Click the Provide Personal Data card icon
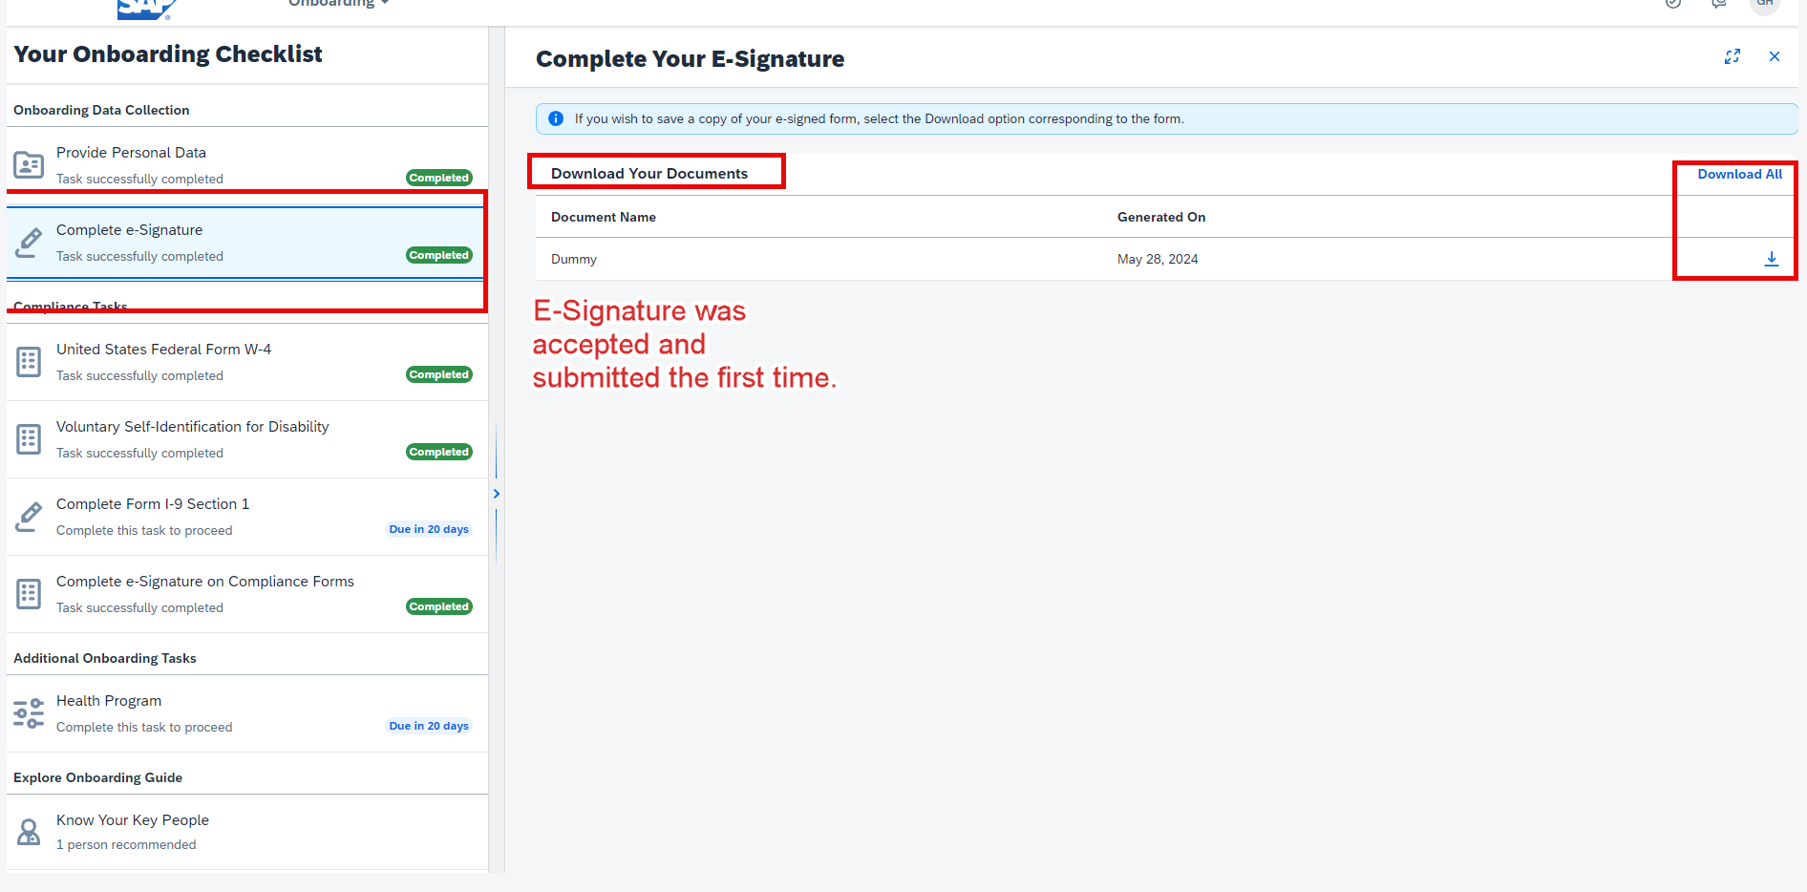This screenshot has height=892, width=1807. point(29,165)
